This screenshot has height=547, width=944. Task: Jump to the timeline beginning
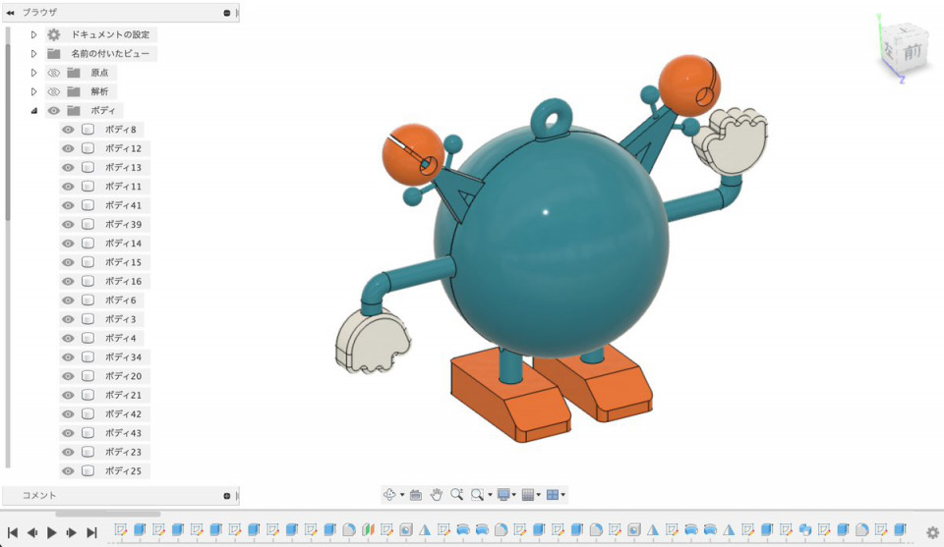tap(13, 532)
